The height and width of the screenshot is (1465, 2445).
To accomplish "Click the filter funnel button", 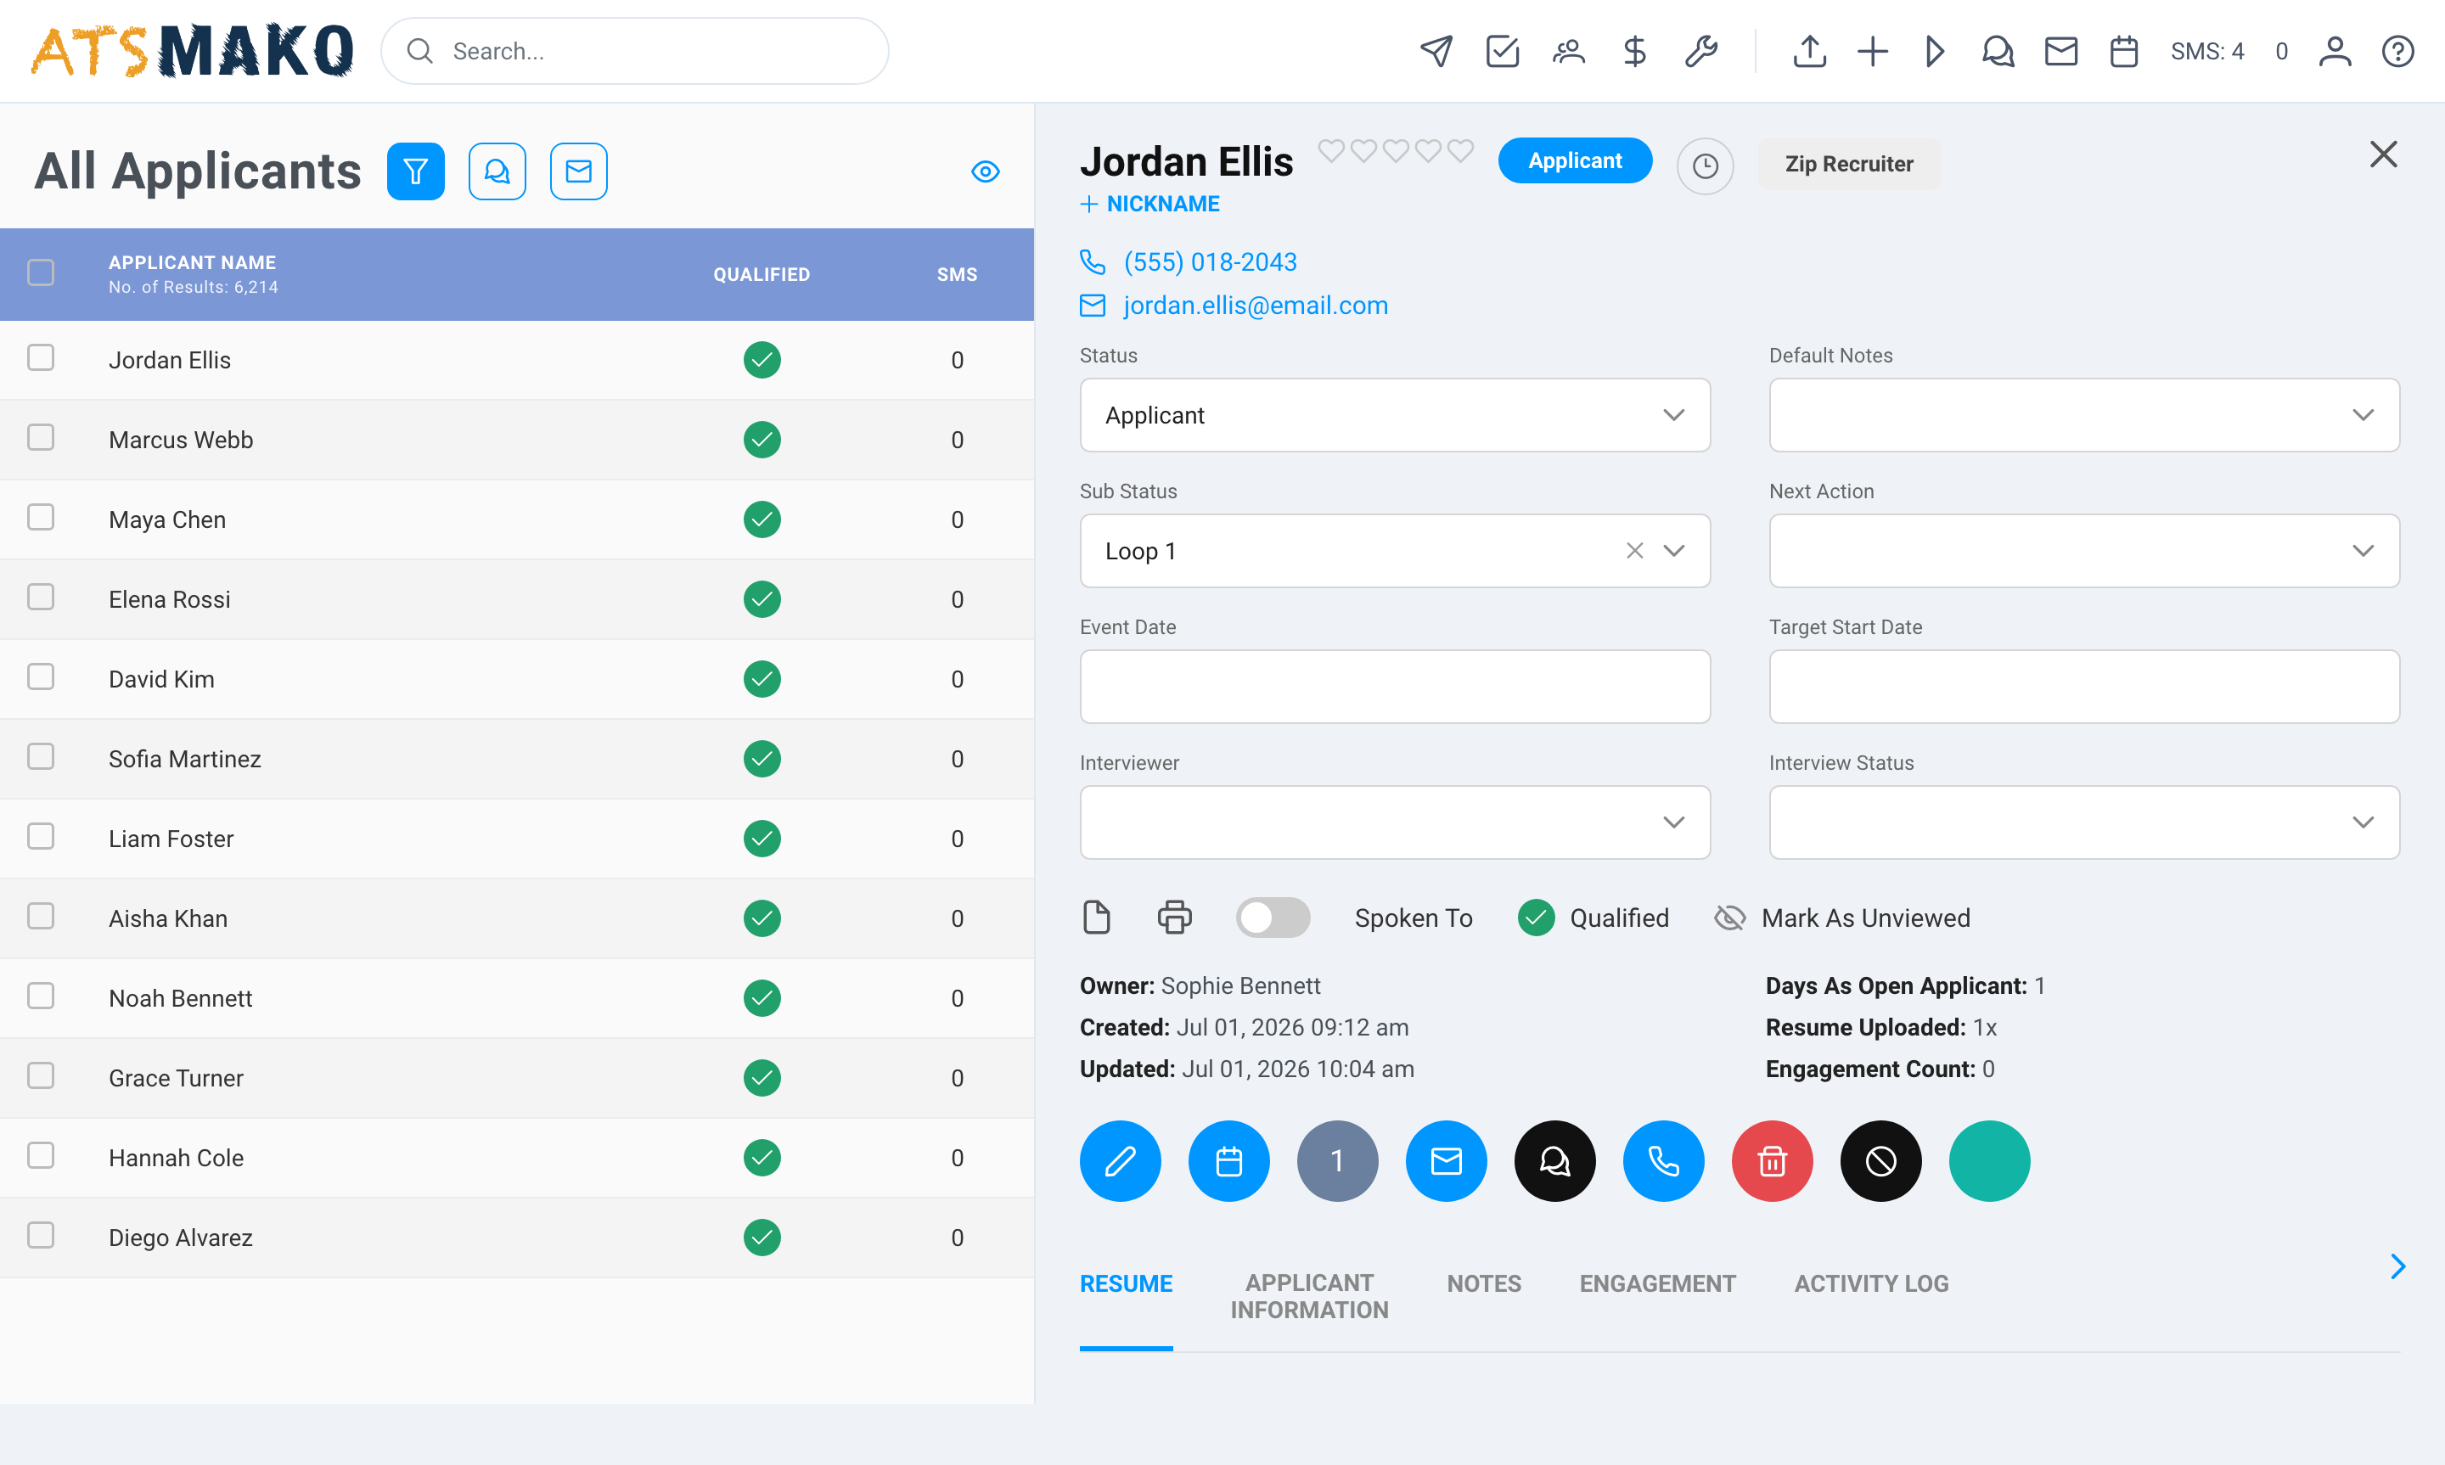I will [415, 171].
